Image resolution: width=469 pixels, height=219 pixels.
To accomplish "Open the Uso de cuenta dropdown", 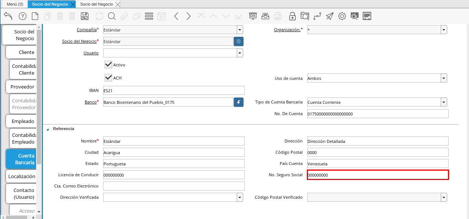I will [444, 78].
